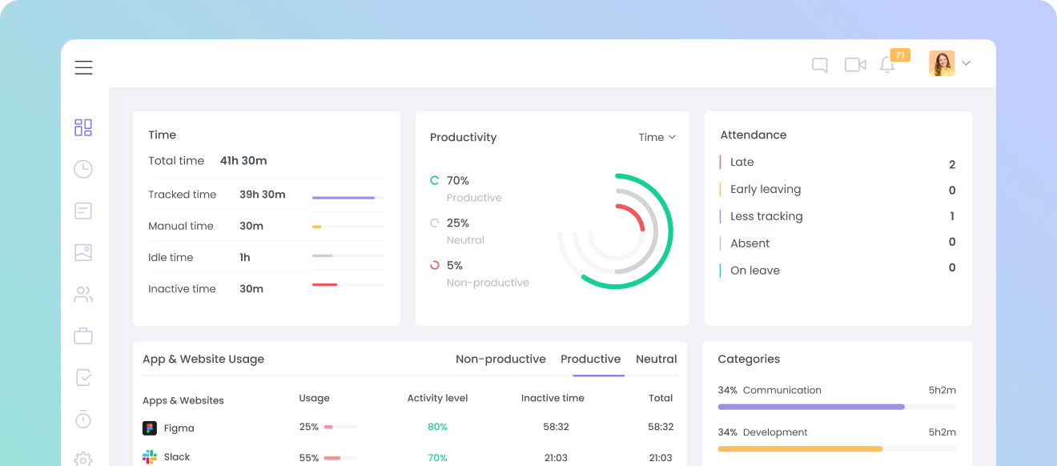
Task: Click the Manual time progress bar
Action: tap(348, 227)
